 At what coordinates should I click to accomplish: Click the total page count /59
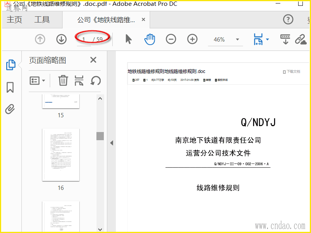98,40
